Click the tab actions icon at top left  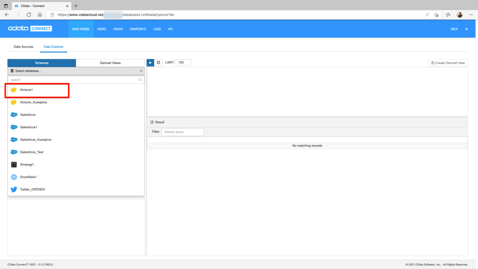pyautogui.click(x=6, y=6)
